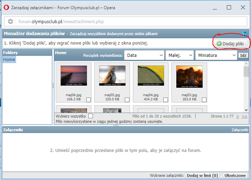
Task: Click the Opera logo in title bar
Action: point(6,7)
